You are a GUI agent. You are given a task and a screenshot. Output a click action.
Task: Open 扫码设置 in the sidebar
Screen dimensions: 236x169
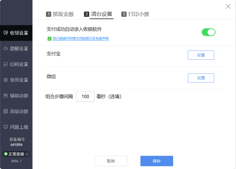point(16,64)
